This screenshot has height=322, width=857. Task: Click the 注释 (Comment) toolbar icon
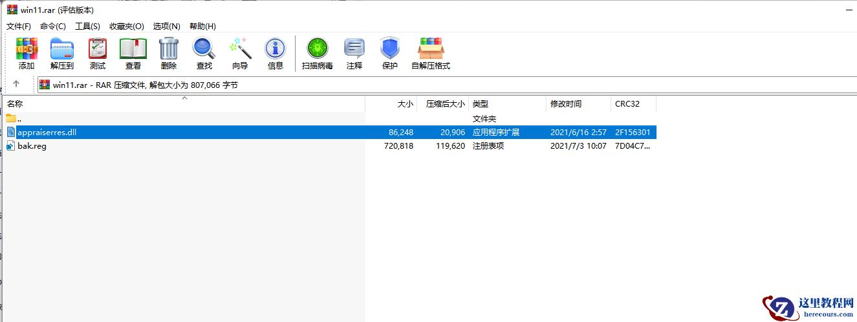[354, 48]
